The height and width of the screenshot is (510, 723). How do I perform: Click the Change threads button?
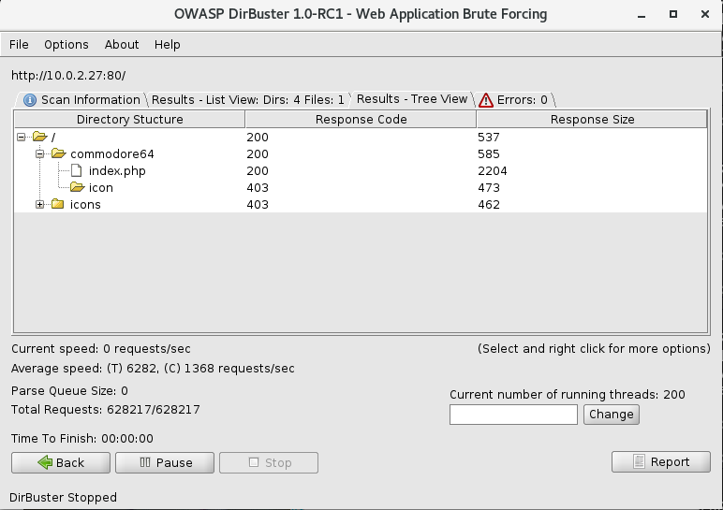(611, 415)
